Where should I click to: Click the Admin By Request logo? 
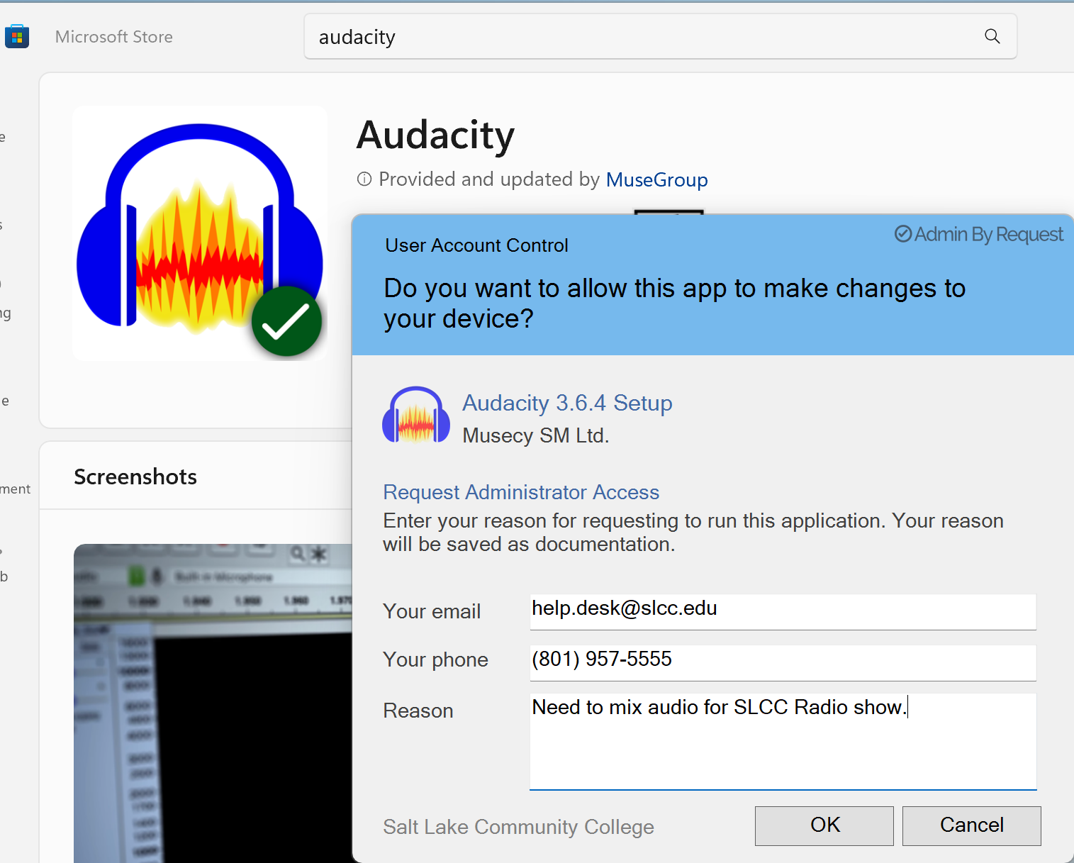click(978, 234)
